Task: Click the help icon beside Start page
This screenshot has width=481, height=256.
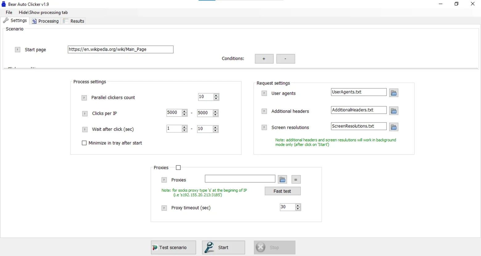Action: click(x=18, y=50)
